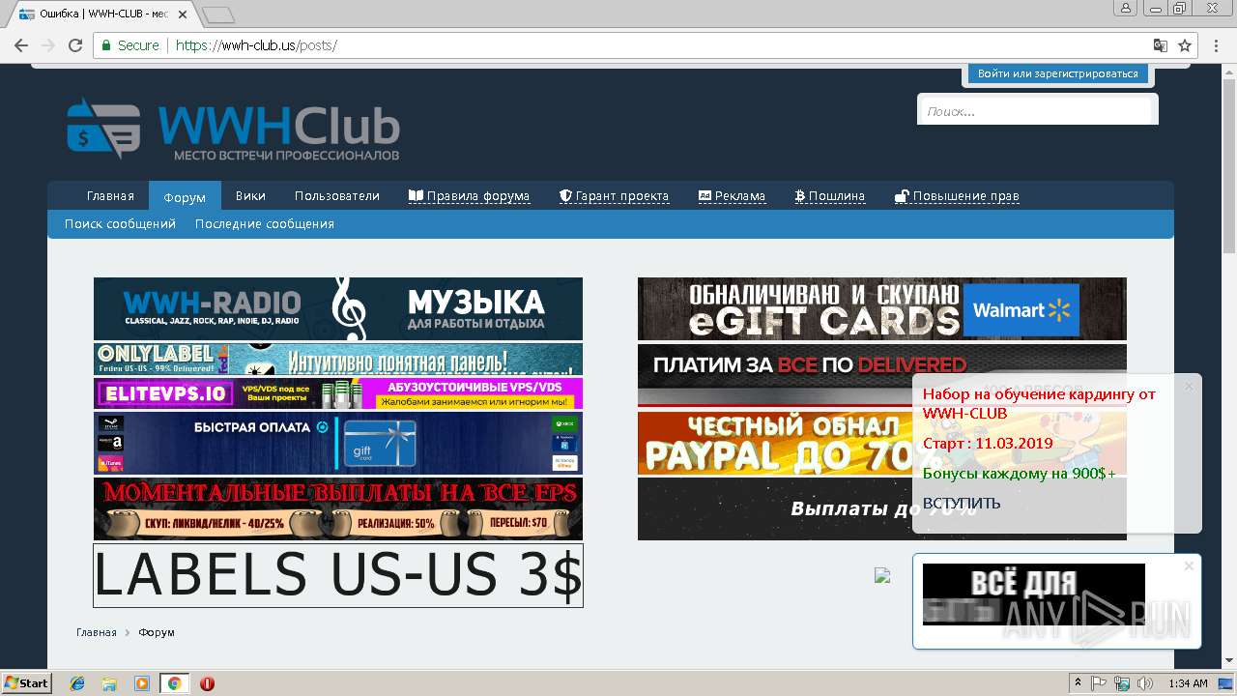Open Internet Explorer from the taskbar
Viewport: 1237px width, 696px height.
pos(77,683)
